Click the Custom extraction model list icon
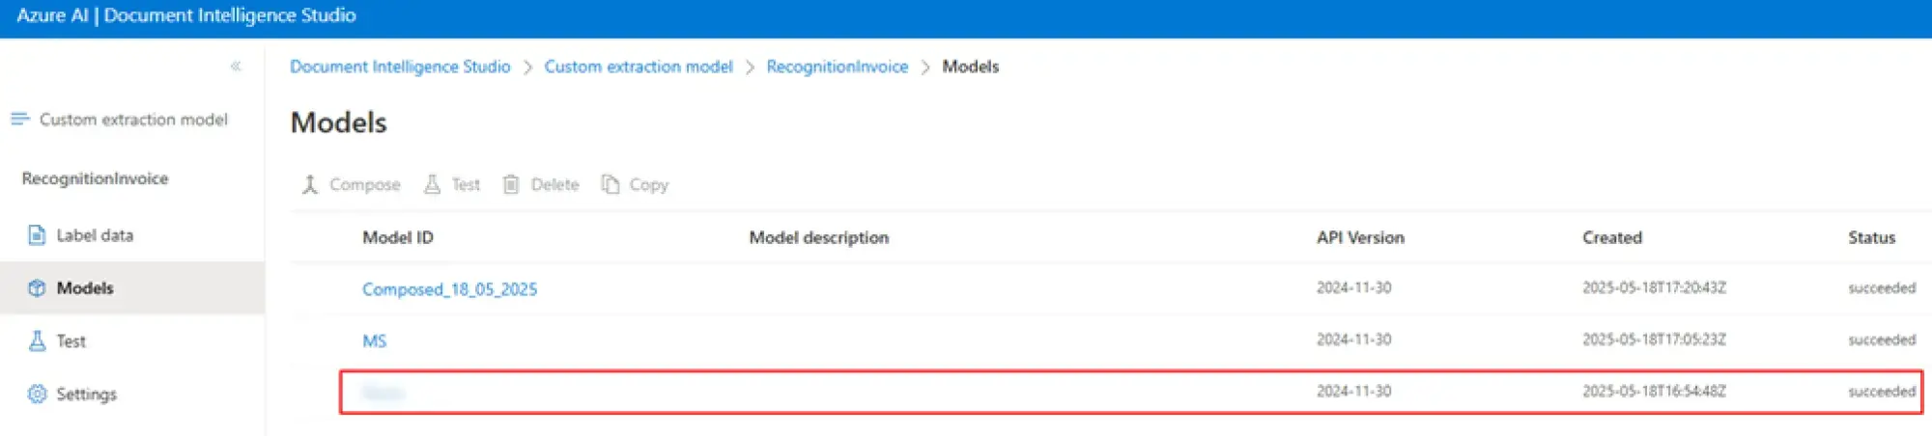Image resolution: width=1932 pixels, height=436 pixels. 20,119
